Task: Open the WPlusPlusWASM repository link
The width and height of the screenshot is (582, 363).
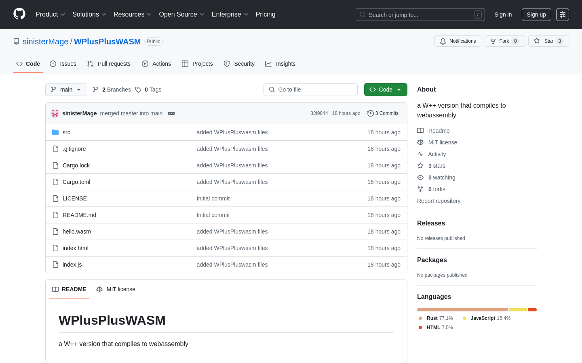Action: pos(108,42)
